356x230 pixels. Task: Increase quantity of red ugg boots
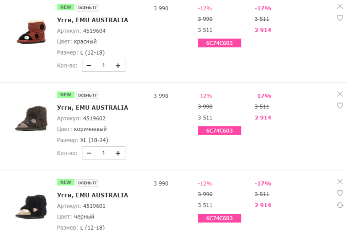118,66
